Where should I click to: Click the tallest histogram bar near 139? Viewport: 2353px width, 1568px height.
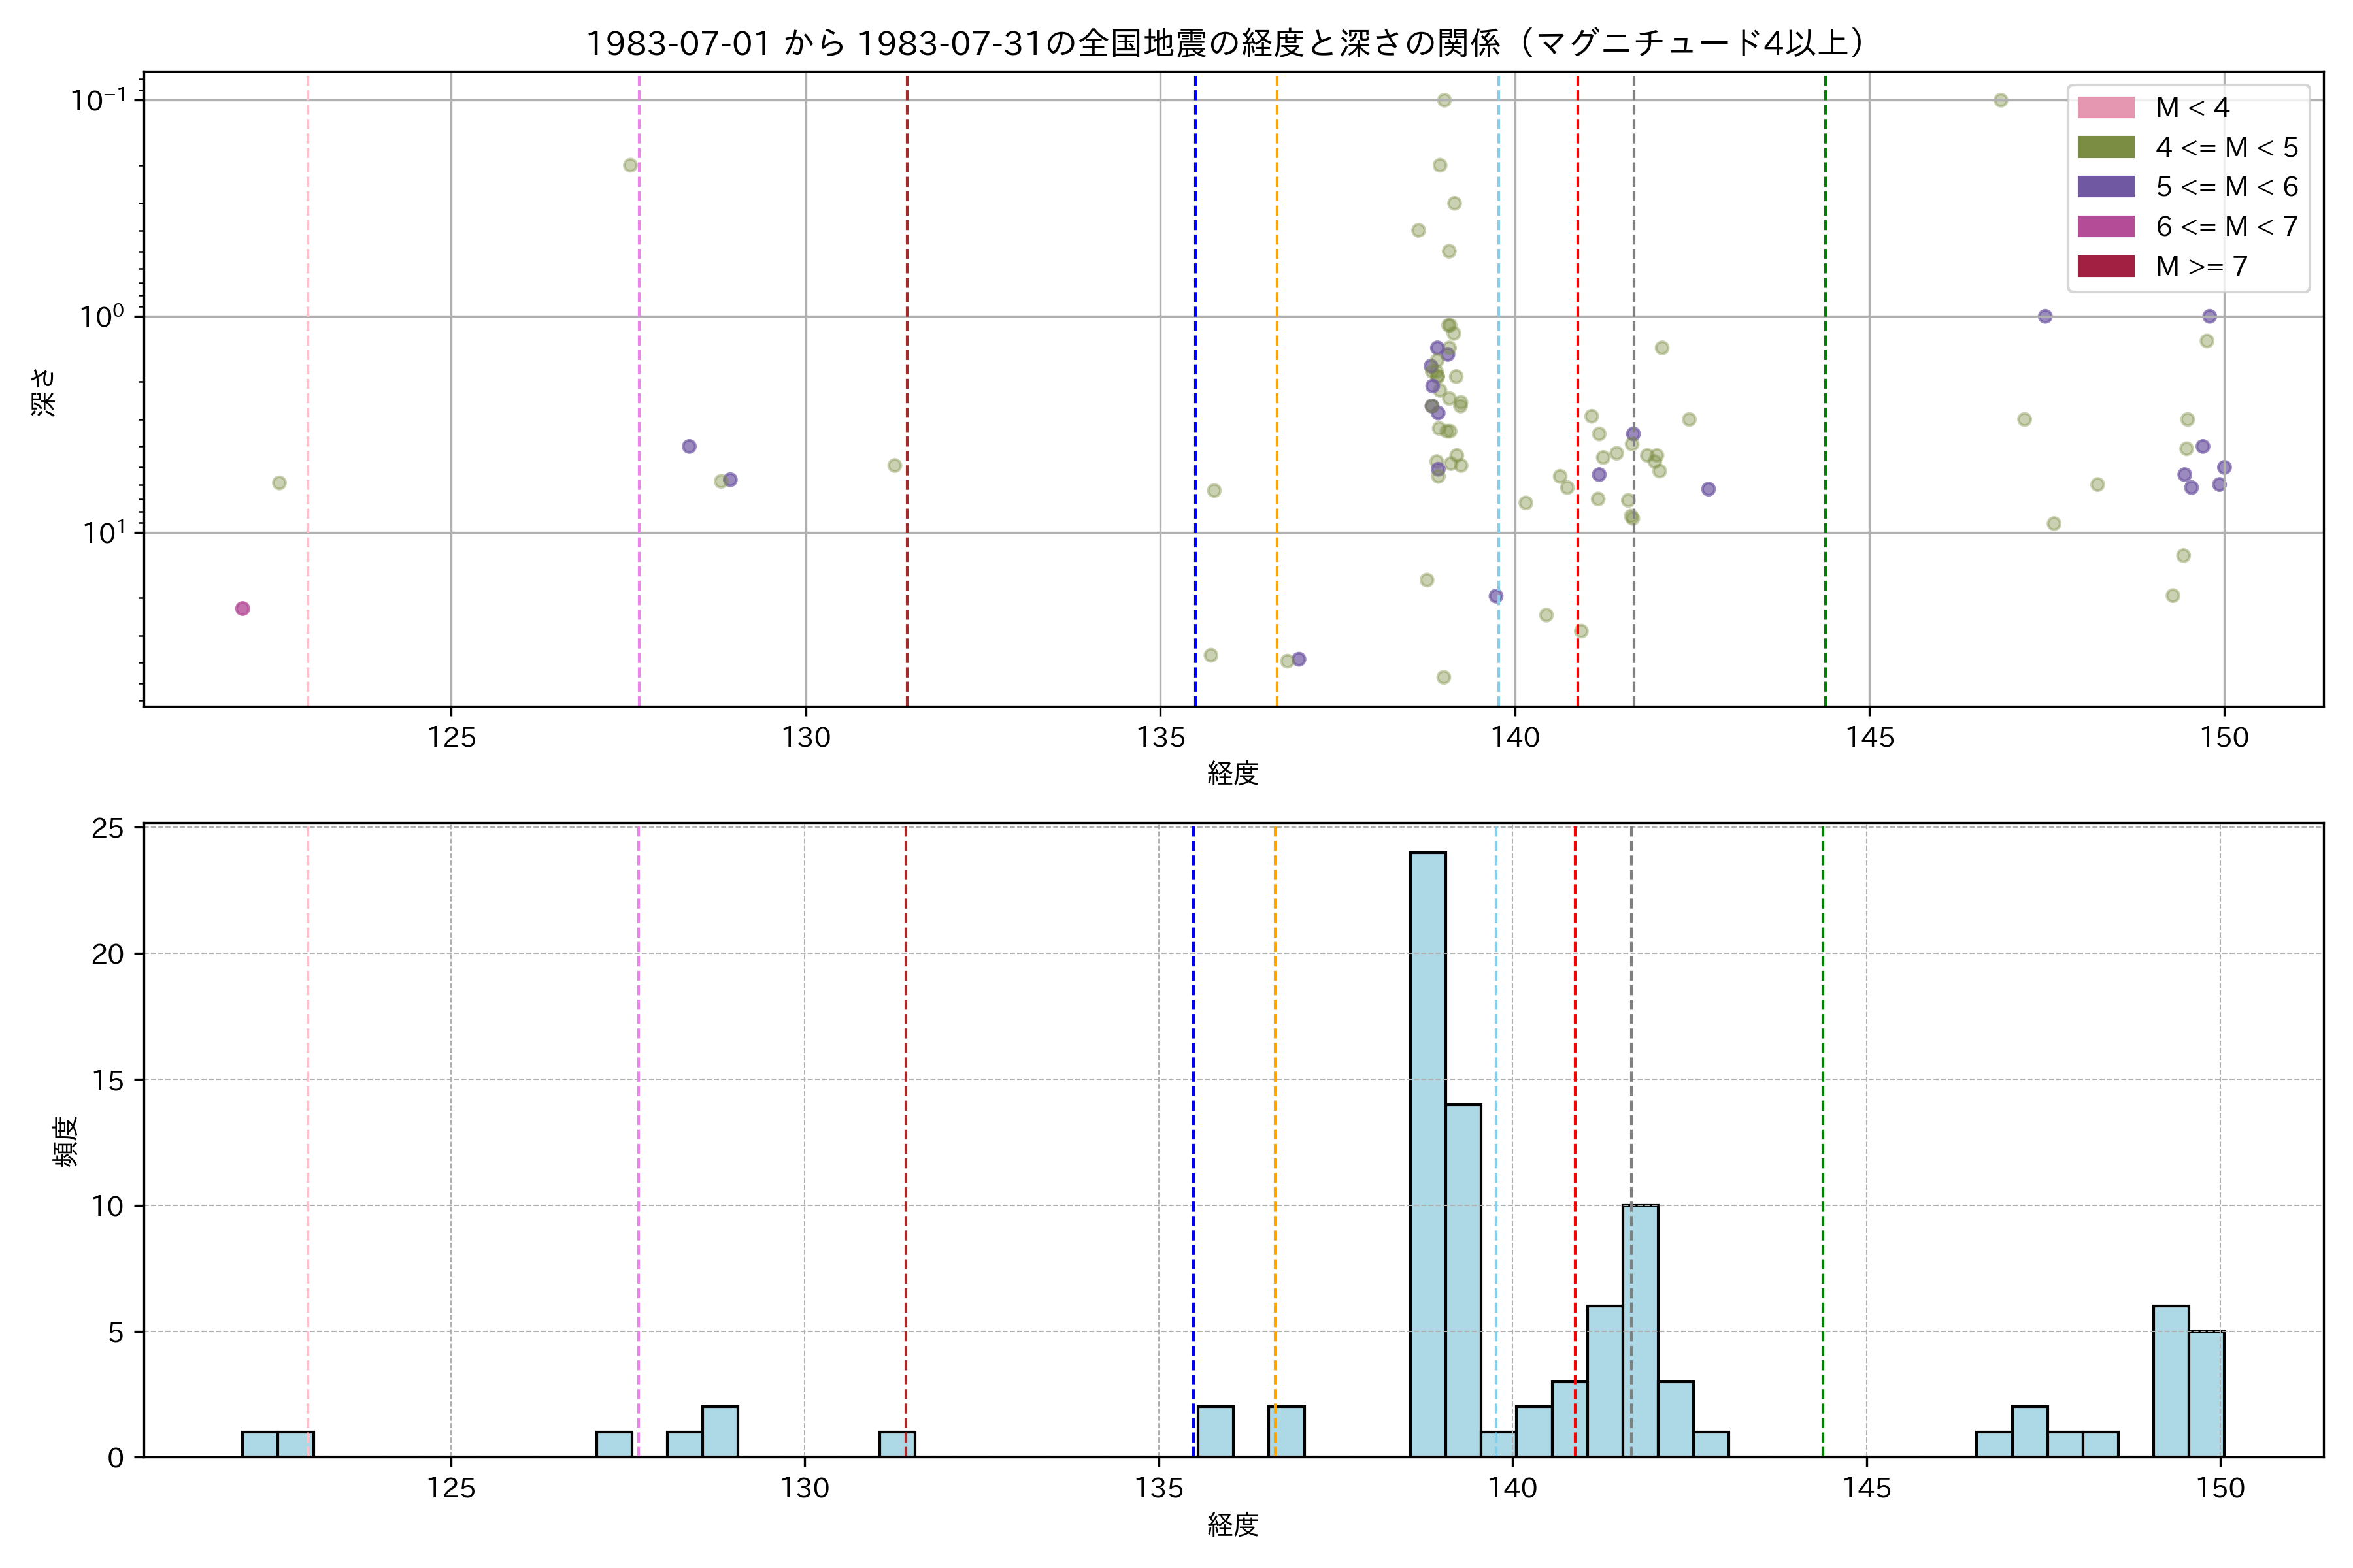[1427, 1155]
